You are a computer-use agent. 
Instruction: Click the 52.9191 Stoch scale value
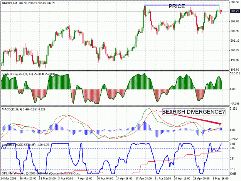[x=235, y=73]
